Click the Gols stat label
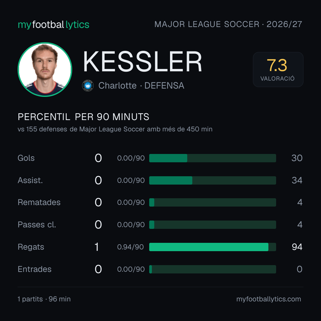The height and width of the screenshot is (321, 321). [x=26, y=158]
